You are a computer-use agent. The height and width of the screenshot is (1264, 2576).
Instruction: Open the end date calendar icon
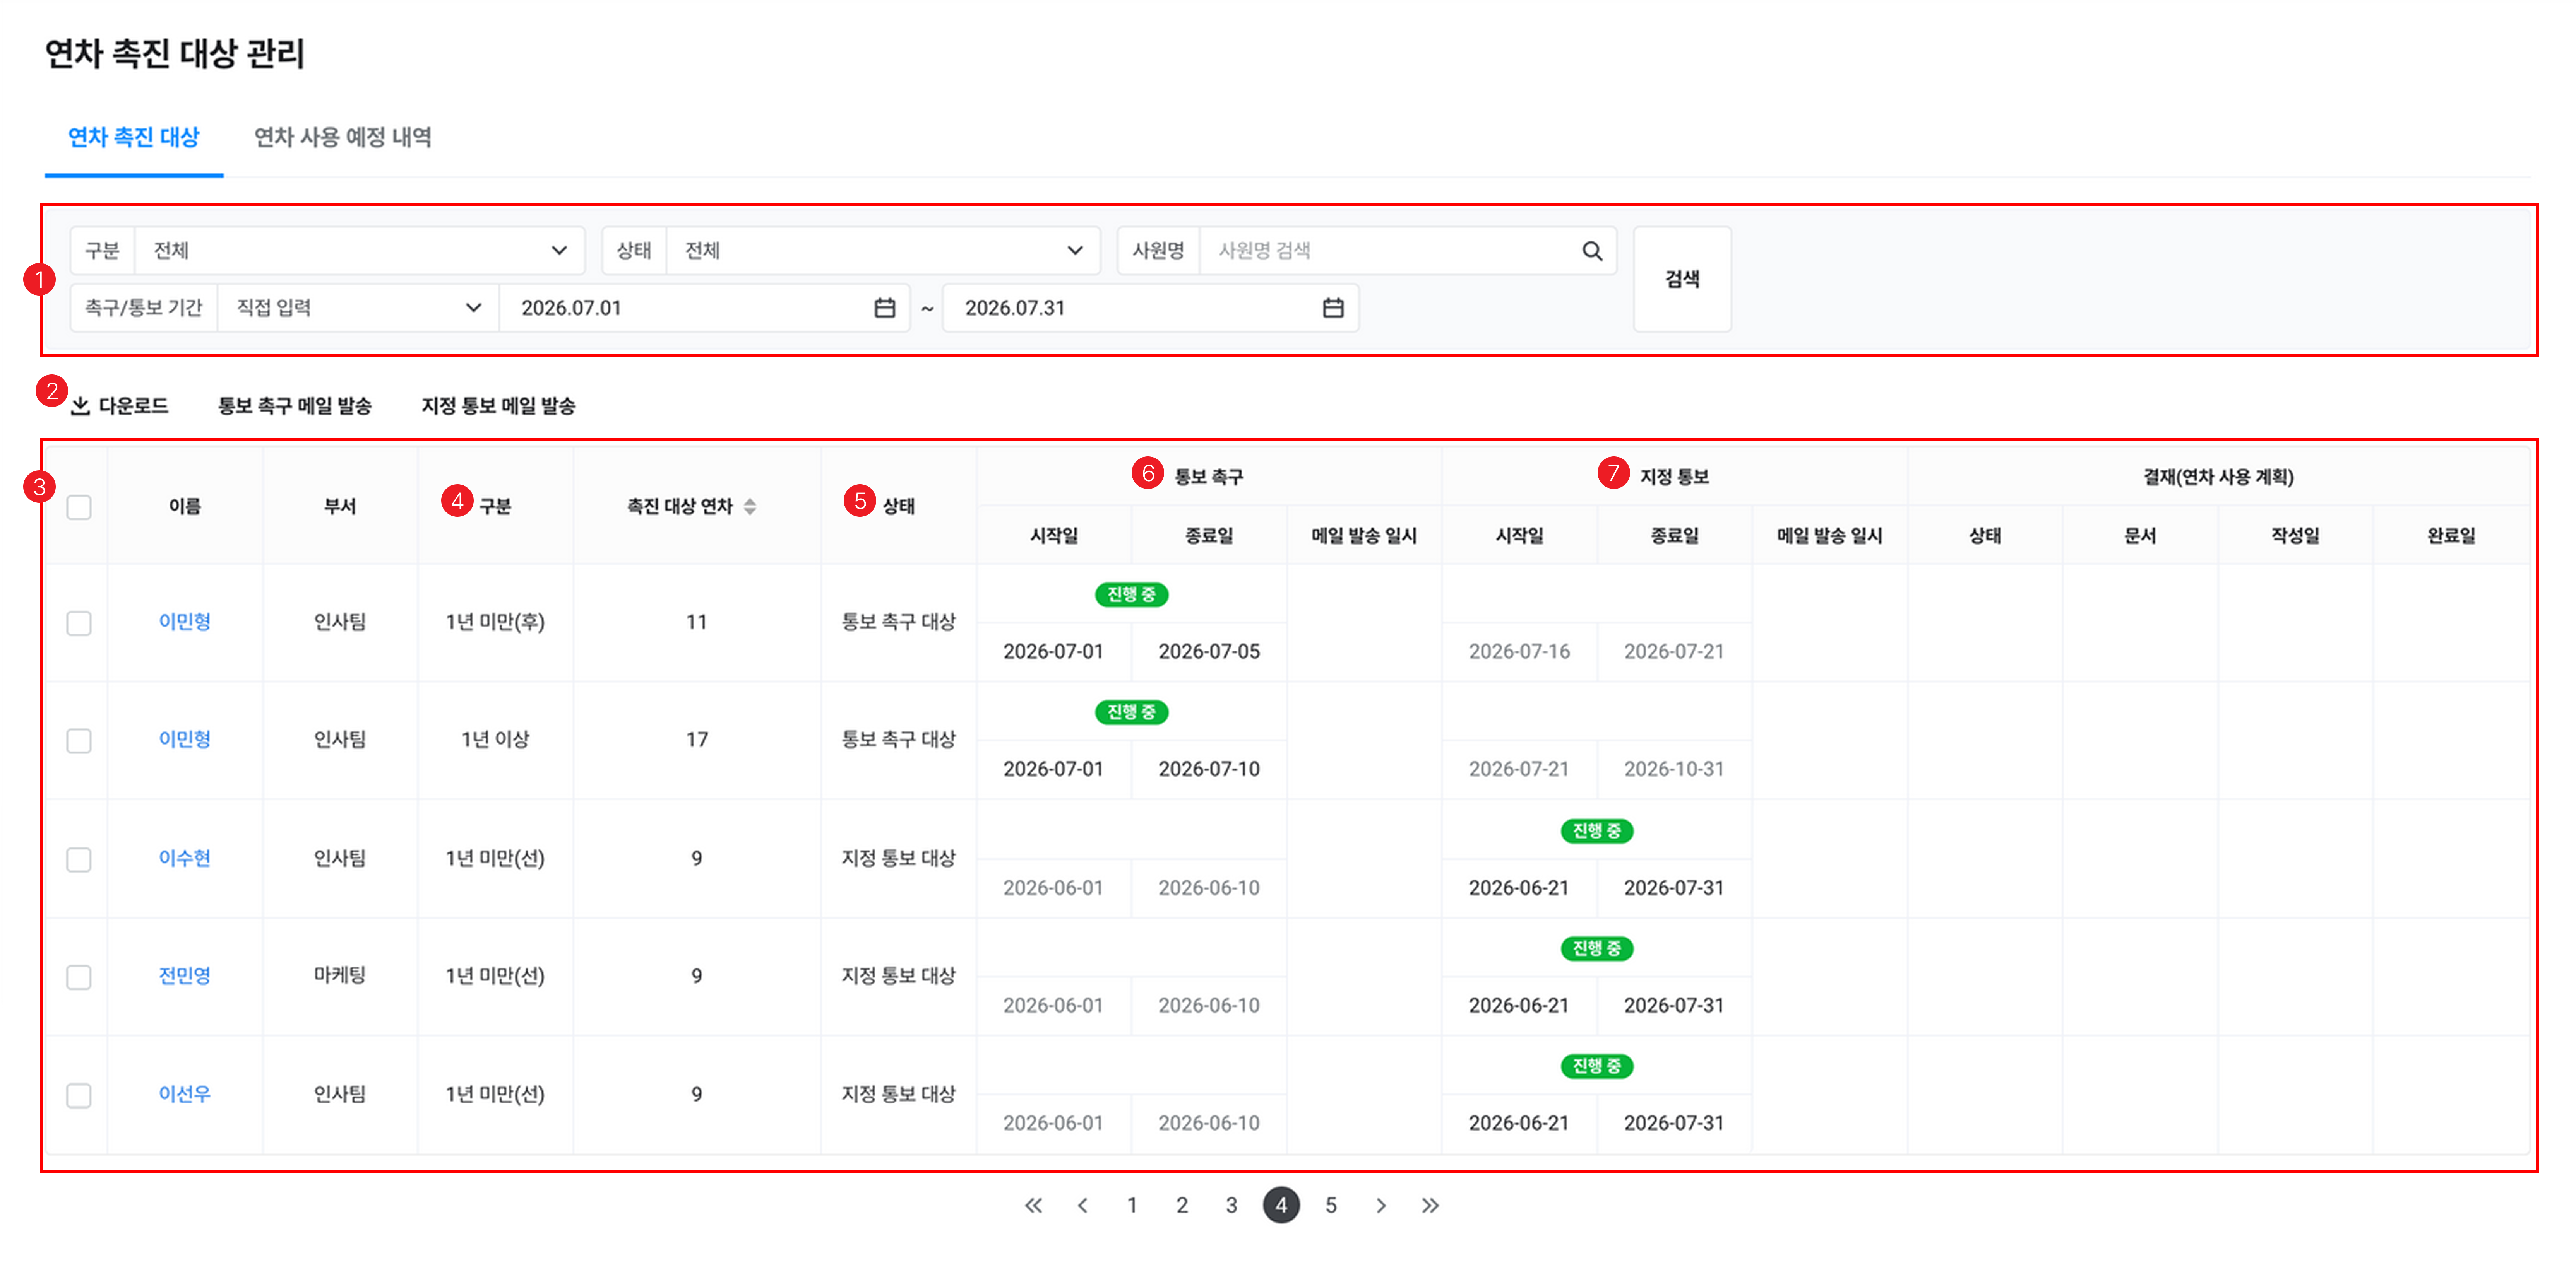point(1333,308)
